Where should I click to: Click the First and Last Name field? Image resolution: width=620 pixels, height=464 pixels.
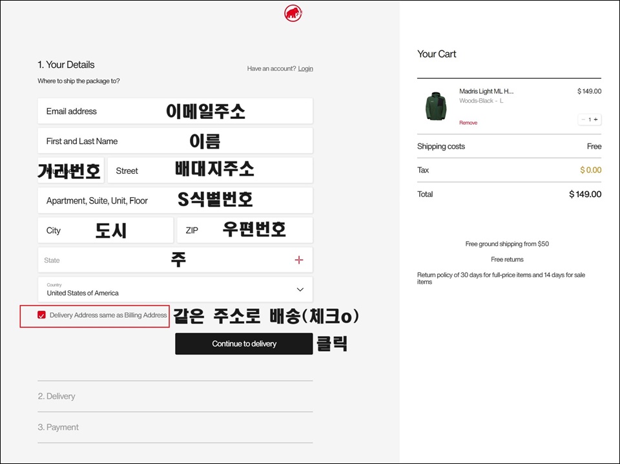coord(175,141)
